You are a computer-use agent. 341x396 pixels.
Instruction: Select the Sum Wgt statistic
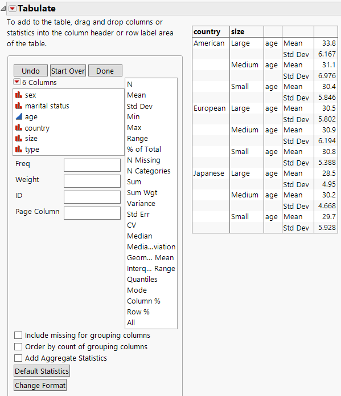pyautogui.click(x=142, y=193)
